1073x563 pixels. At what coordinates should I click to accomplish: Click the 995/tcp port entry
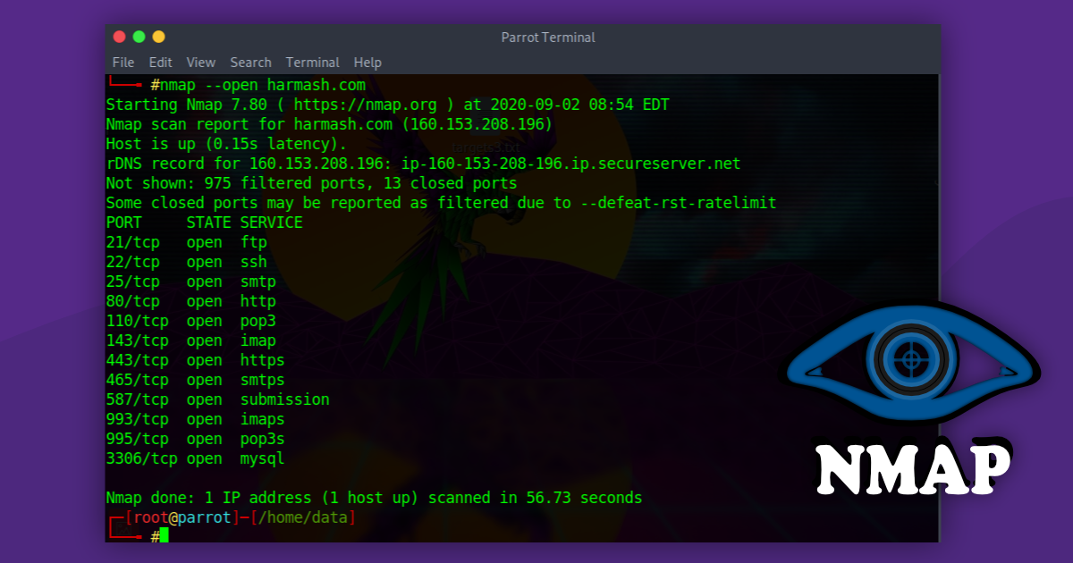click(x=137, y=439)
